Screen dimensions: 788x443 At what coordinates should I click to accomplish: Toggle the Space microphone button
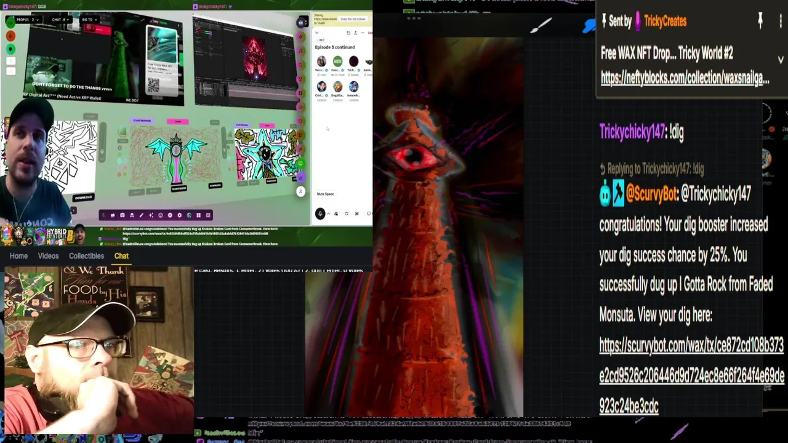[x=320, y=214]
